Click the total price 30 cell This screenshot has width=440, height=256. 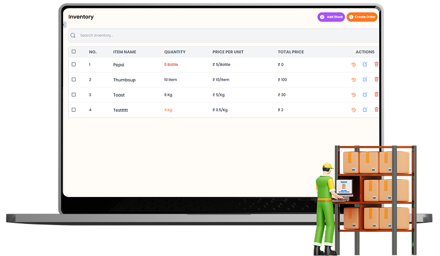pos(282,94)
